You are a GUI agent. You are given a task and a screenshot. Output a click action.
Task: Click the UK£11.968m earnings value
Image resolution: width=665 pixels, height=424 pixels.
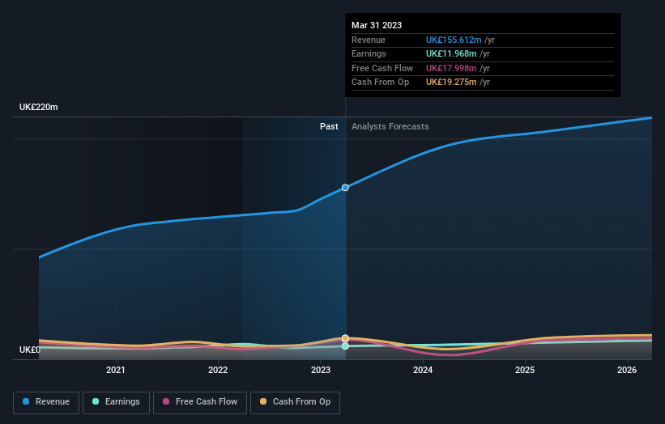click(451, 53)
